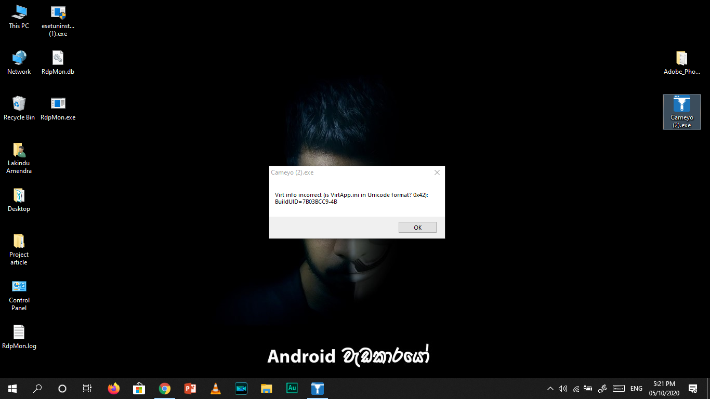Launch VLC media player from taskbar
Screen dimensions: 710x399
click(215, 389)
